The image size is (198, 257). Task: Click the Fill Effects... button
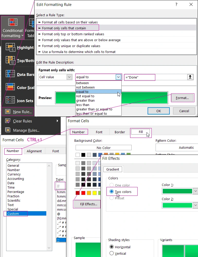[x=88, y=204]
